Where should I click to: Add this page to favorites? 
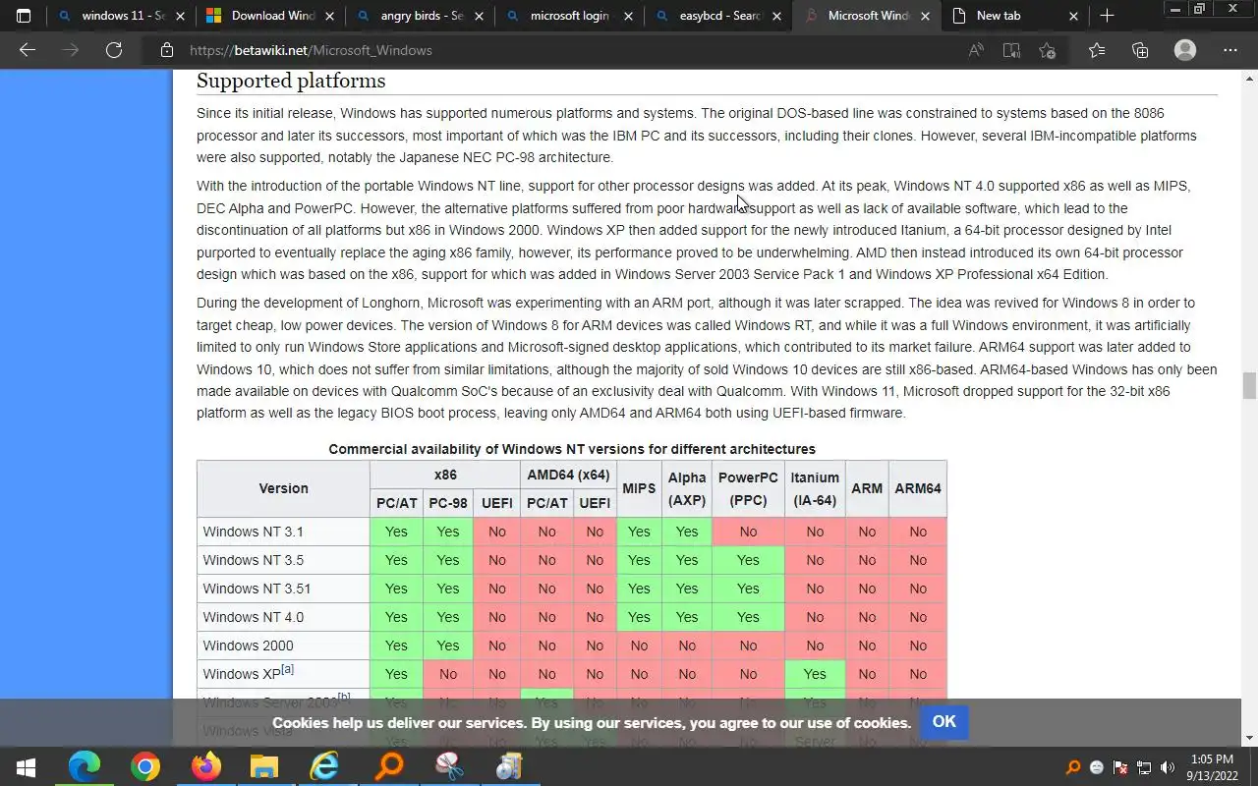[1048, 50]
